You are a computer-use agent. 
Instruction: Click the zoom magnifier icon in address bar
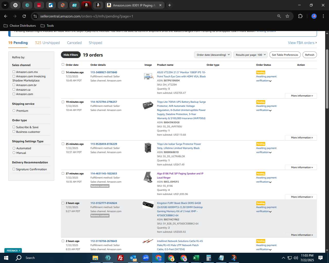pyautogui.click(x=279, y=16)
